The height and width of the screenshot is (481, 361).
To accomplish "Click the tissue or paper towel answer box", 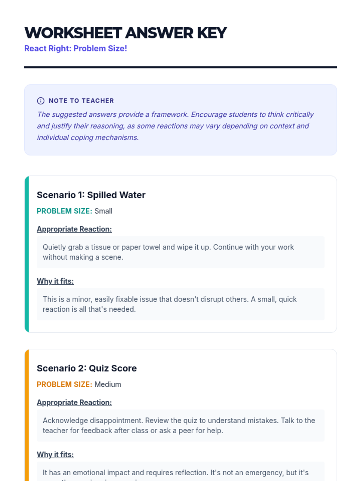I will (180, 252).
